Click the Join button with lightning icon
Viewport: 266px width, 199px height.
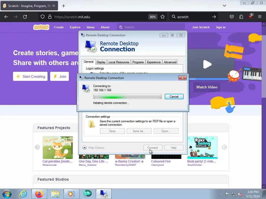[59, 76]
